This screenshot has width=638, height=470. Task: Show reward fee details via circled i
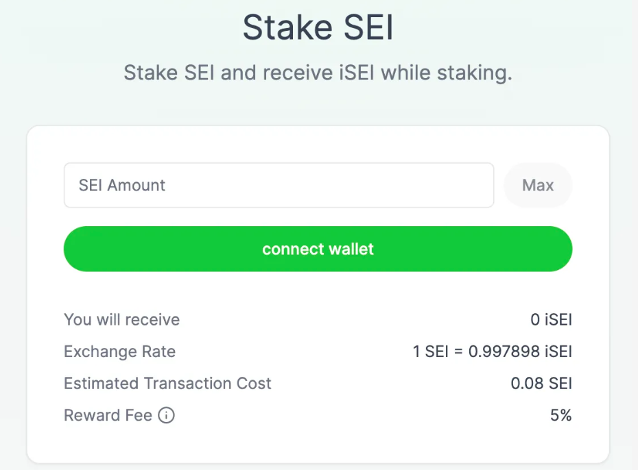coord(167,415)
